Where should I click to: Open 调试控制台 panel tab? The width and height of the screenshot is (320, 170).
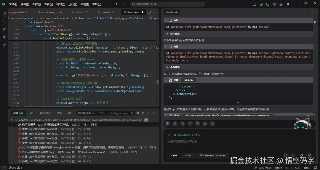point(46,113)
